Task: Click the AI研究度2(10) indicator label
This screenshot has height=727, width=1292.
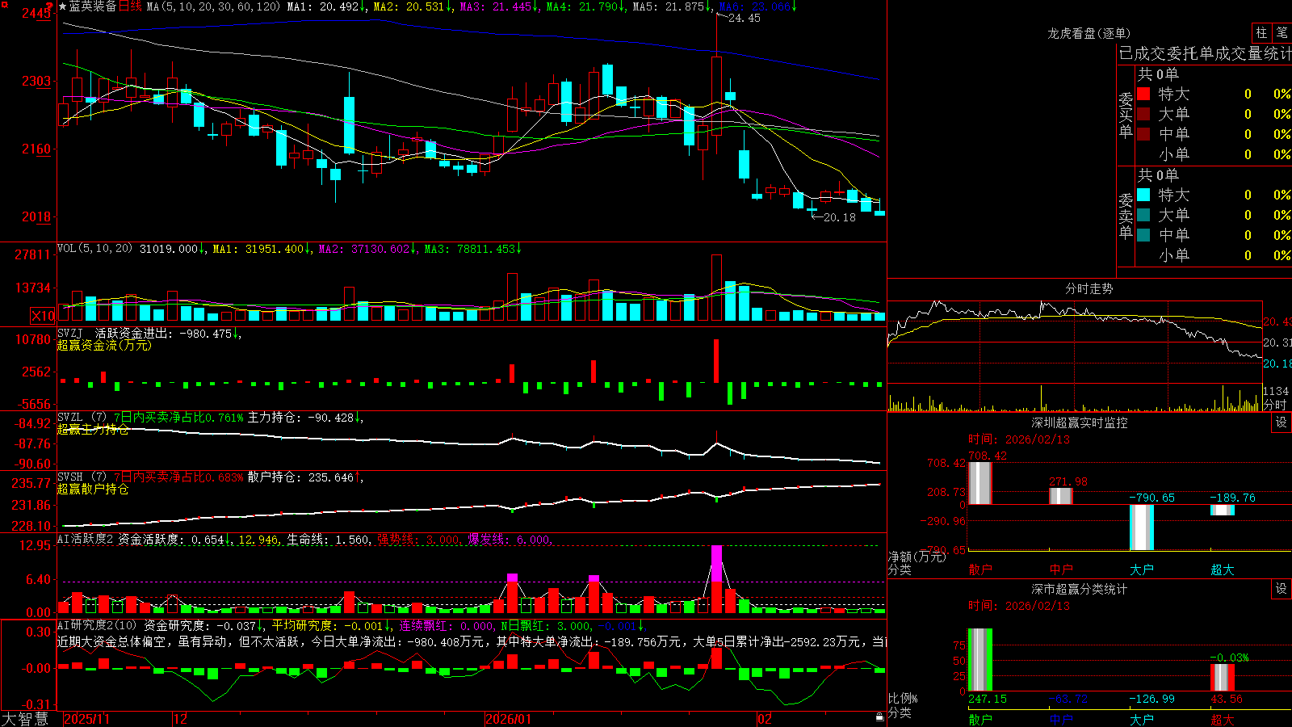Action: pos(97,625)
